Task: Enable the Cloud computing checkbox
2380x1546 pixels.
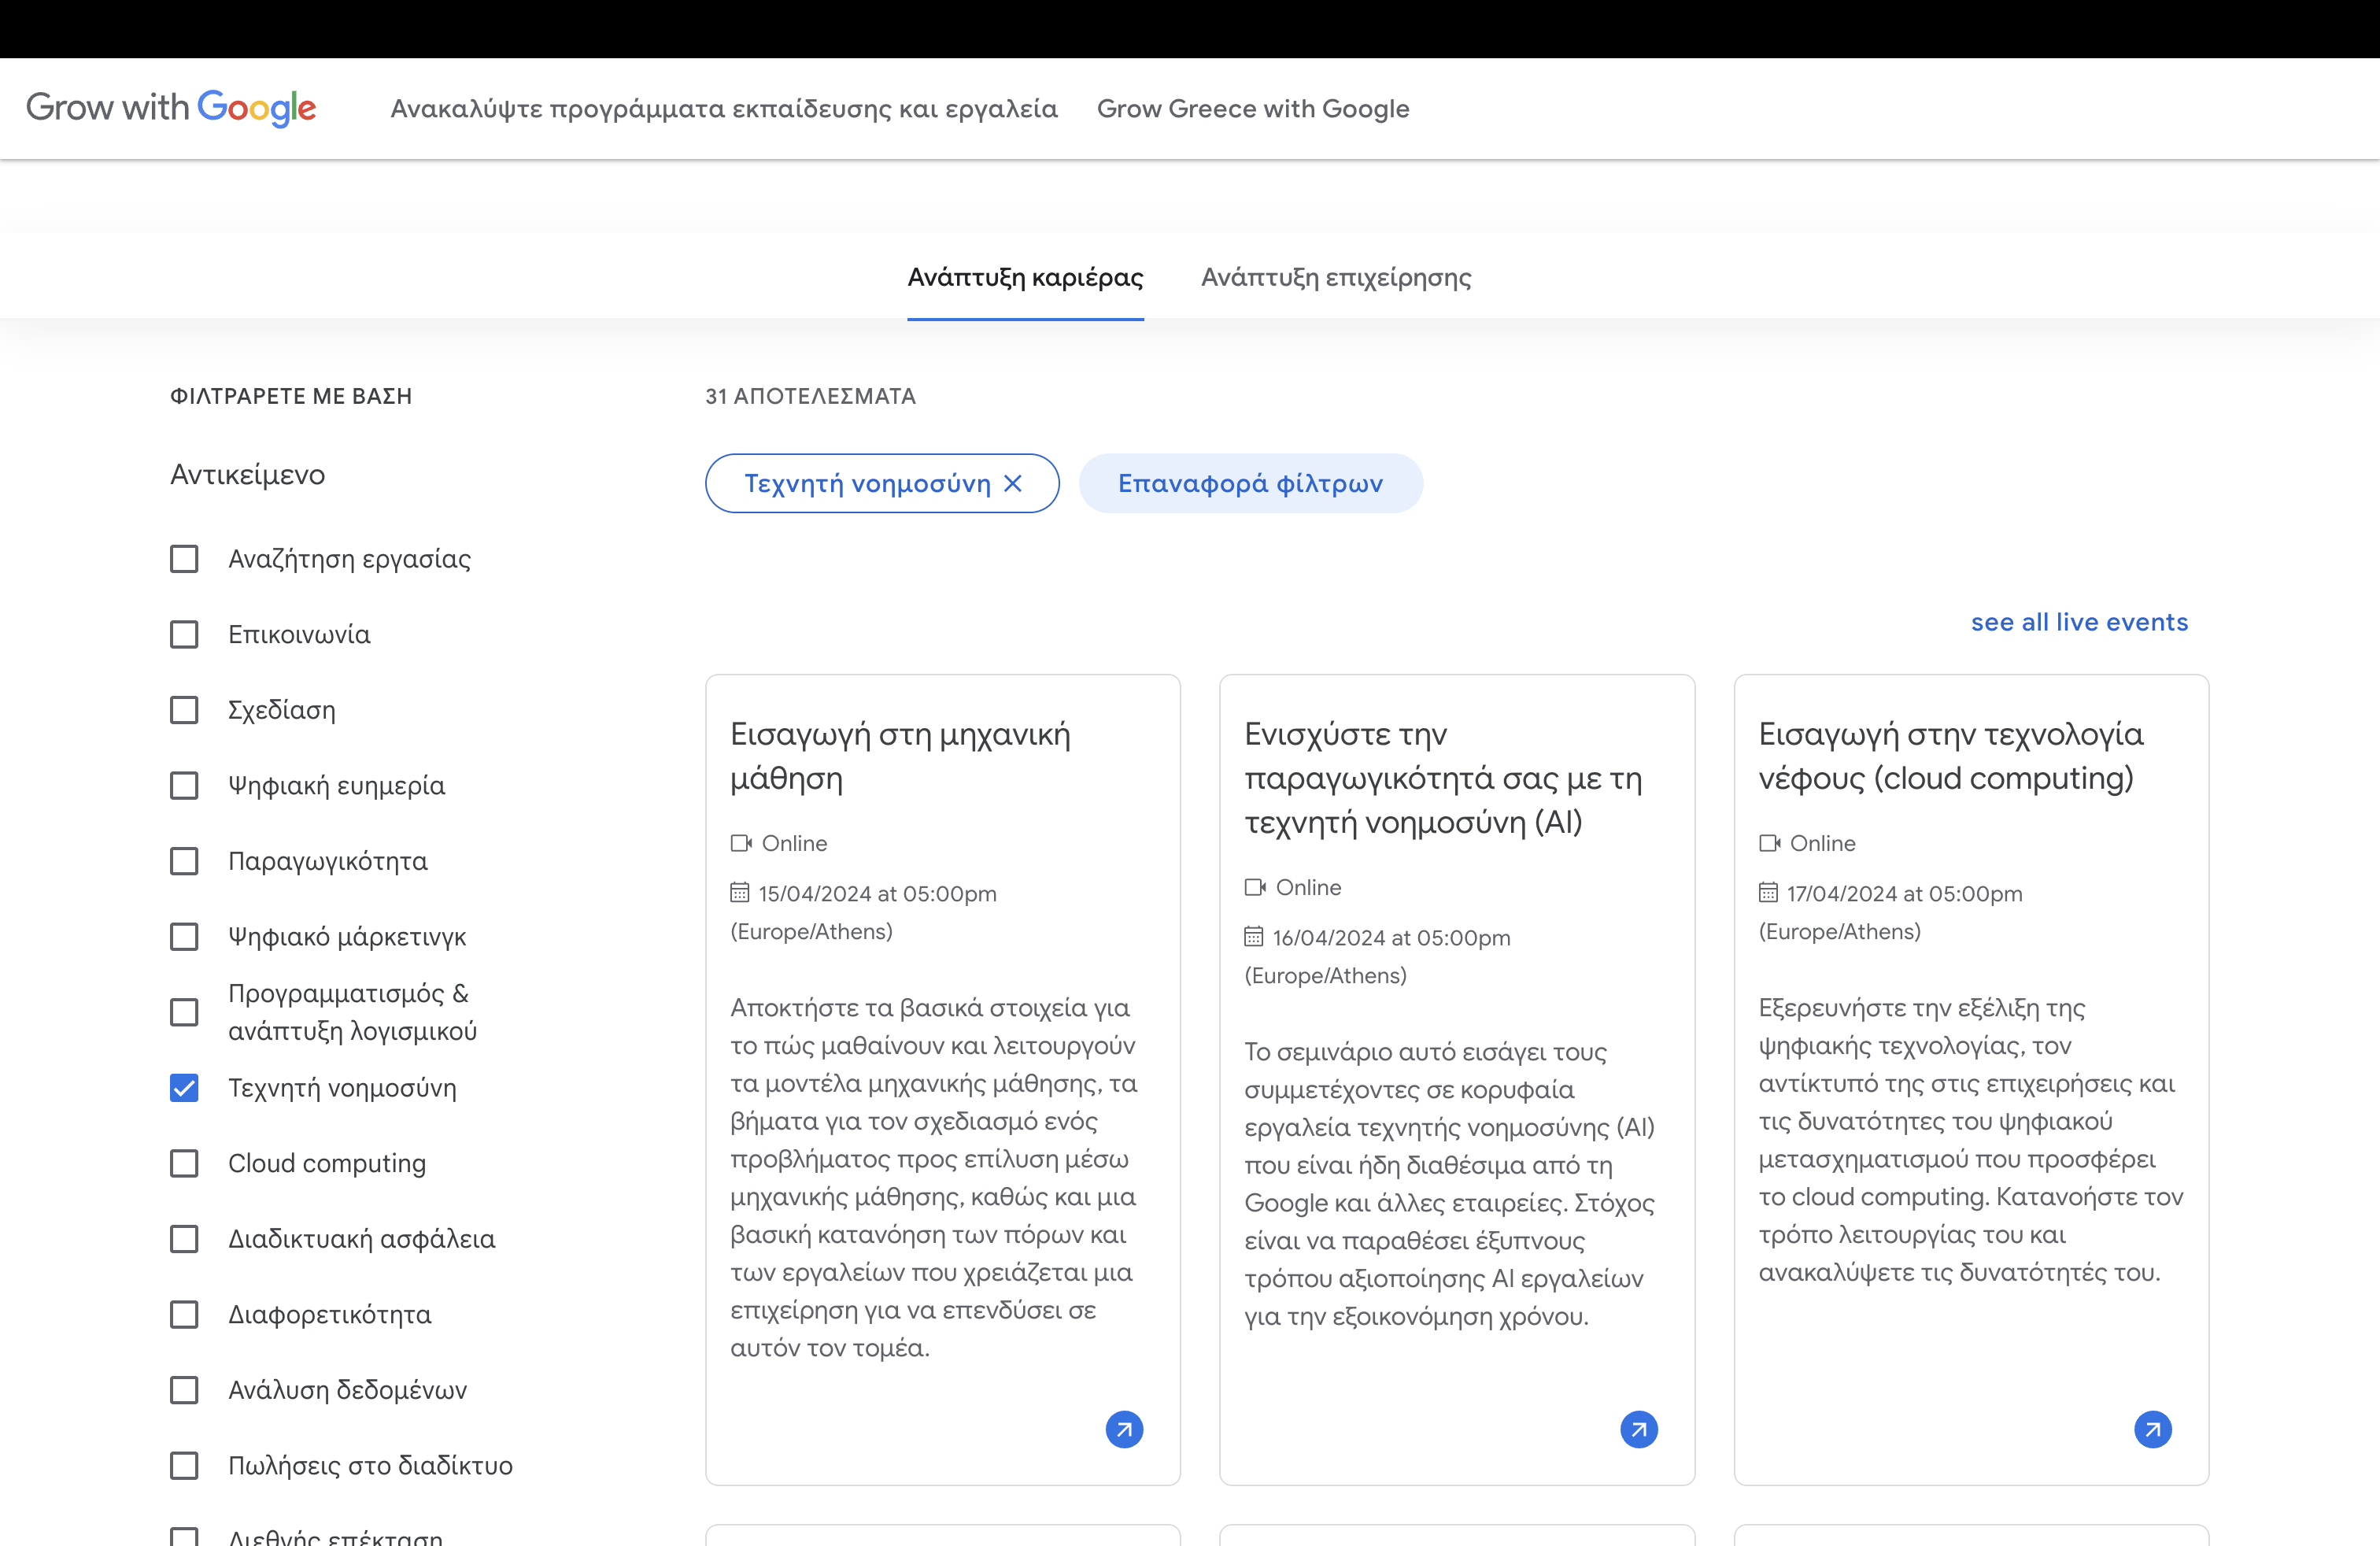Action: pos(184,1163)
